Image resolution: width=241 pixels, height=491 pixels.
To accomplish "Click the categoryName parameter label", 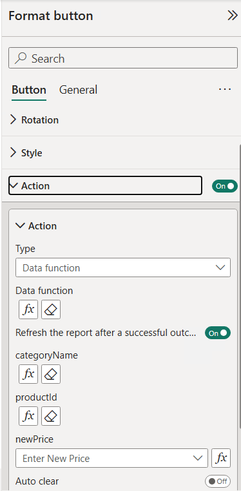I will pyautogui.click(x=46, y=355).
